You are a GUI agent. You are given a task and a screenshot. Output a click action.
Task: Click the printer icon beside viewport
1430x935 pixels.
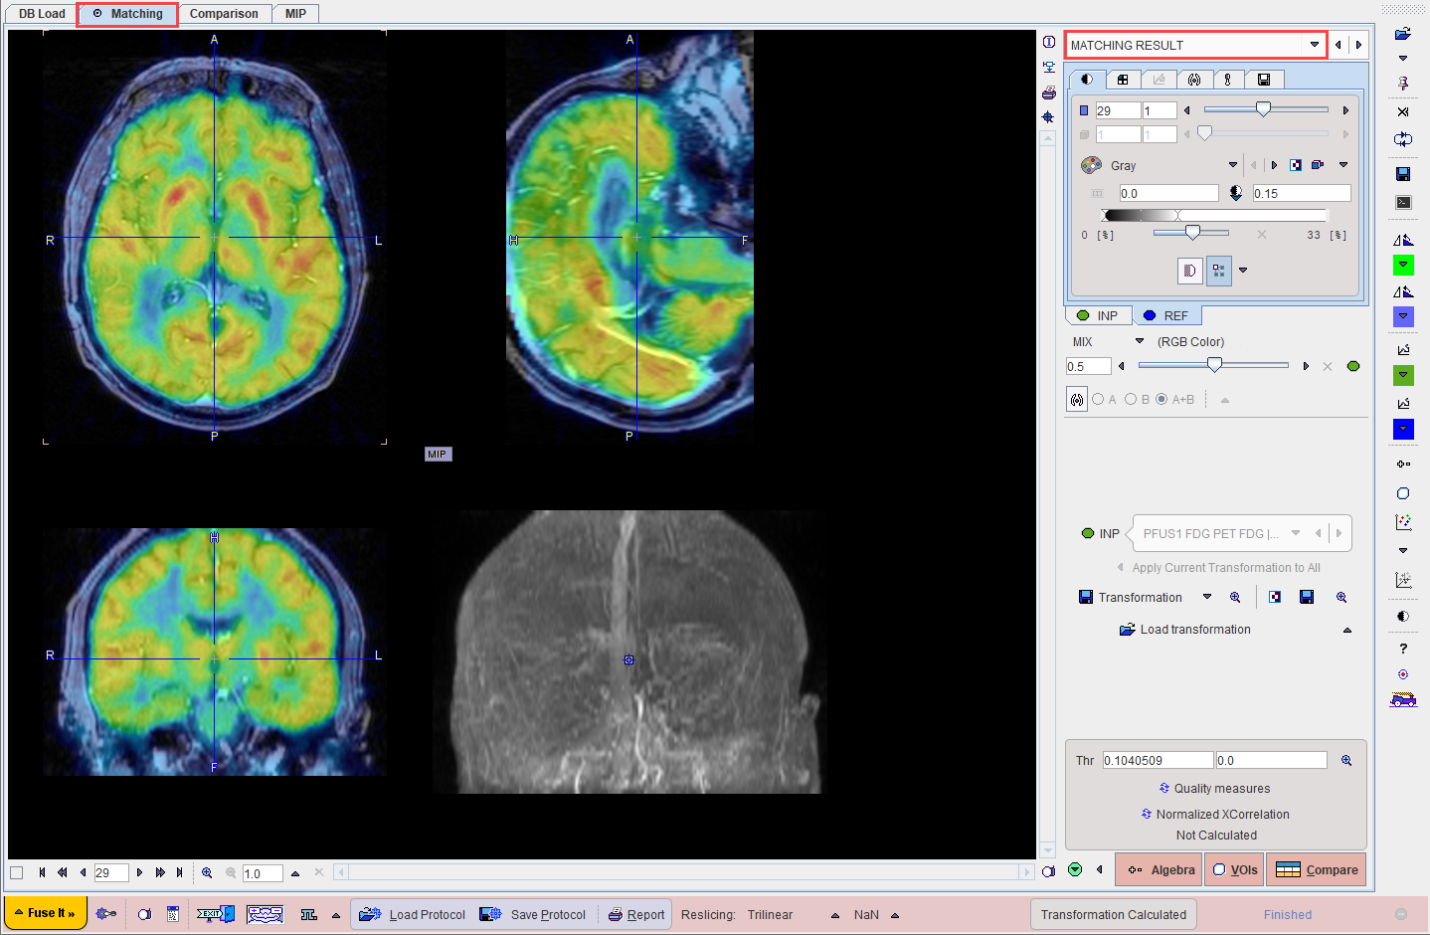[1048, 93]
